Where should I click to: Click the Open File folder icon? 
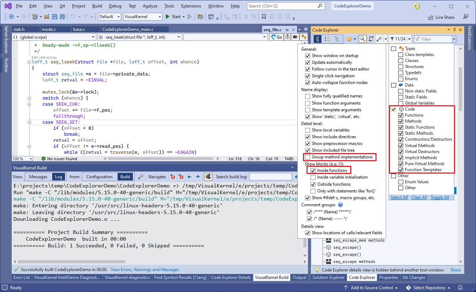coord(47,17)
